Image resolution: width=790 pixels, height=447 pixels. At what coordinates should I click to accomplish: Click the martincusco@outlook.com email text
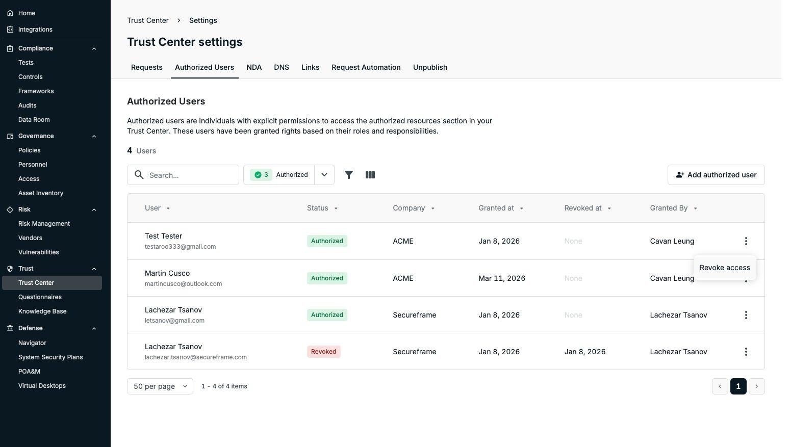pyautogui.click(x=184, y=284)
